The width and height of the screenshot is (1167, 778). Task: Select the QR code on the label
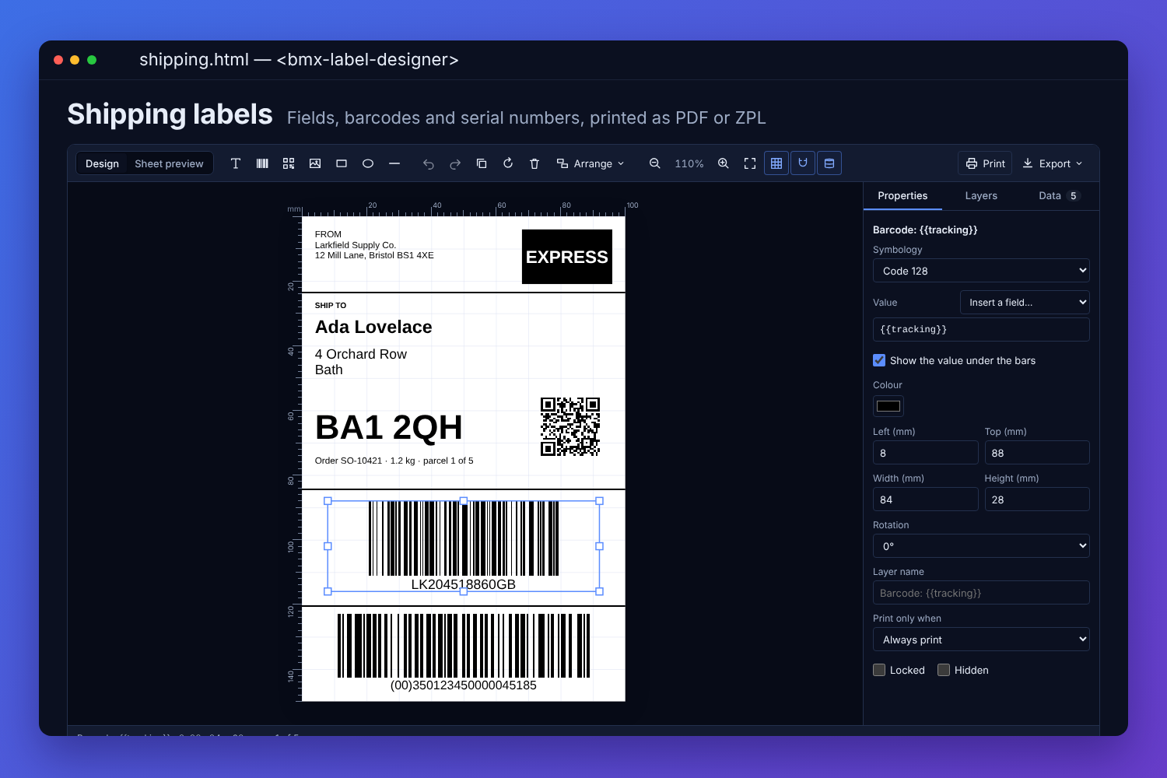[x=570, y=426]
